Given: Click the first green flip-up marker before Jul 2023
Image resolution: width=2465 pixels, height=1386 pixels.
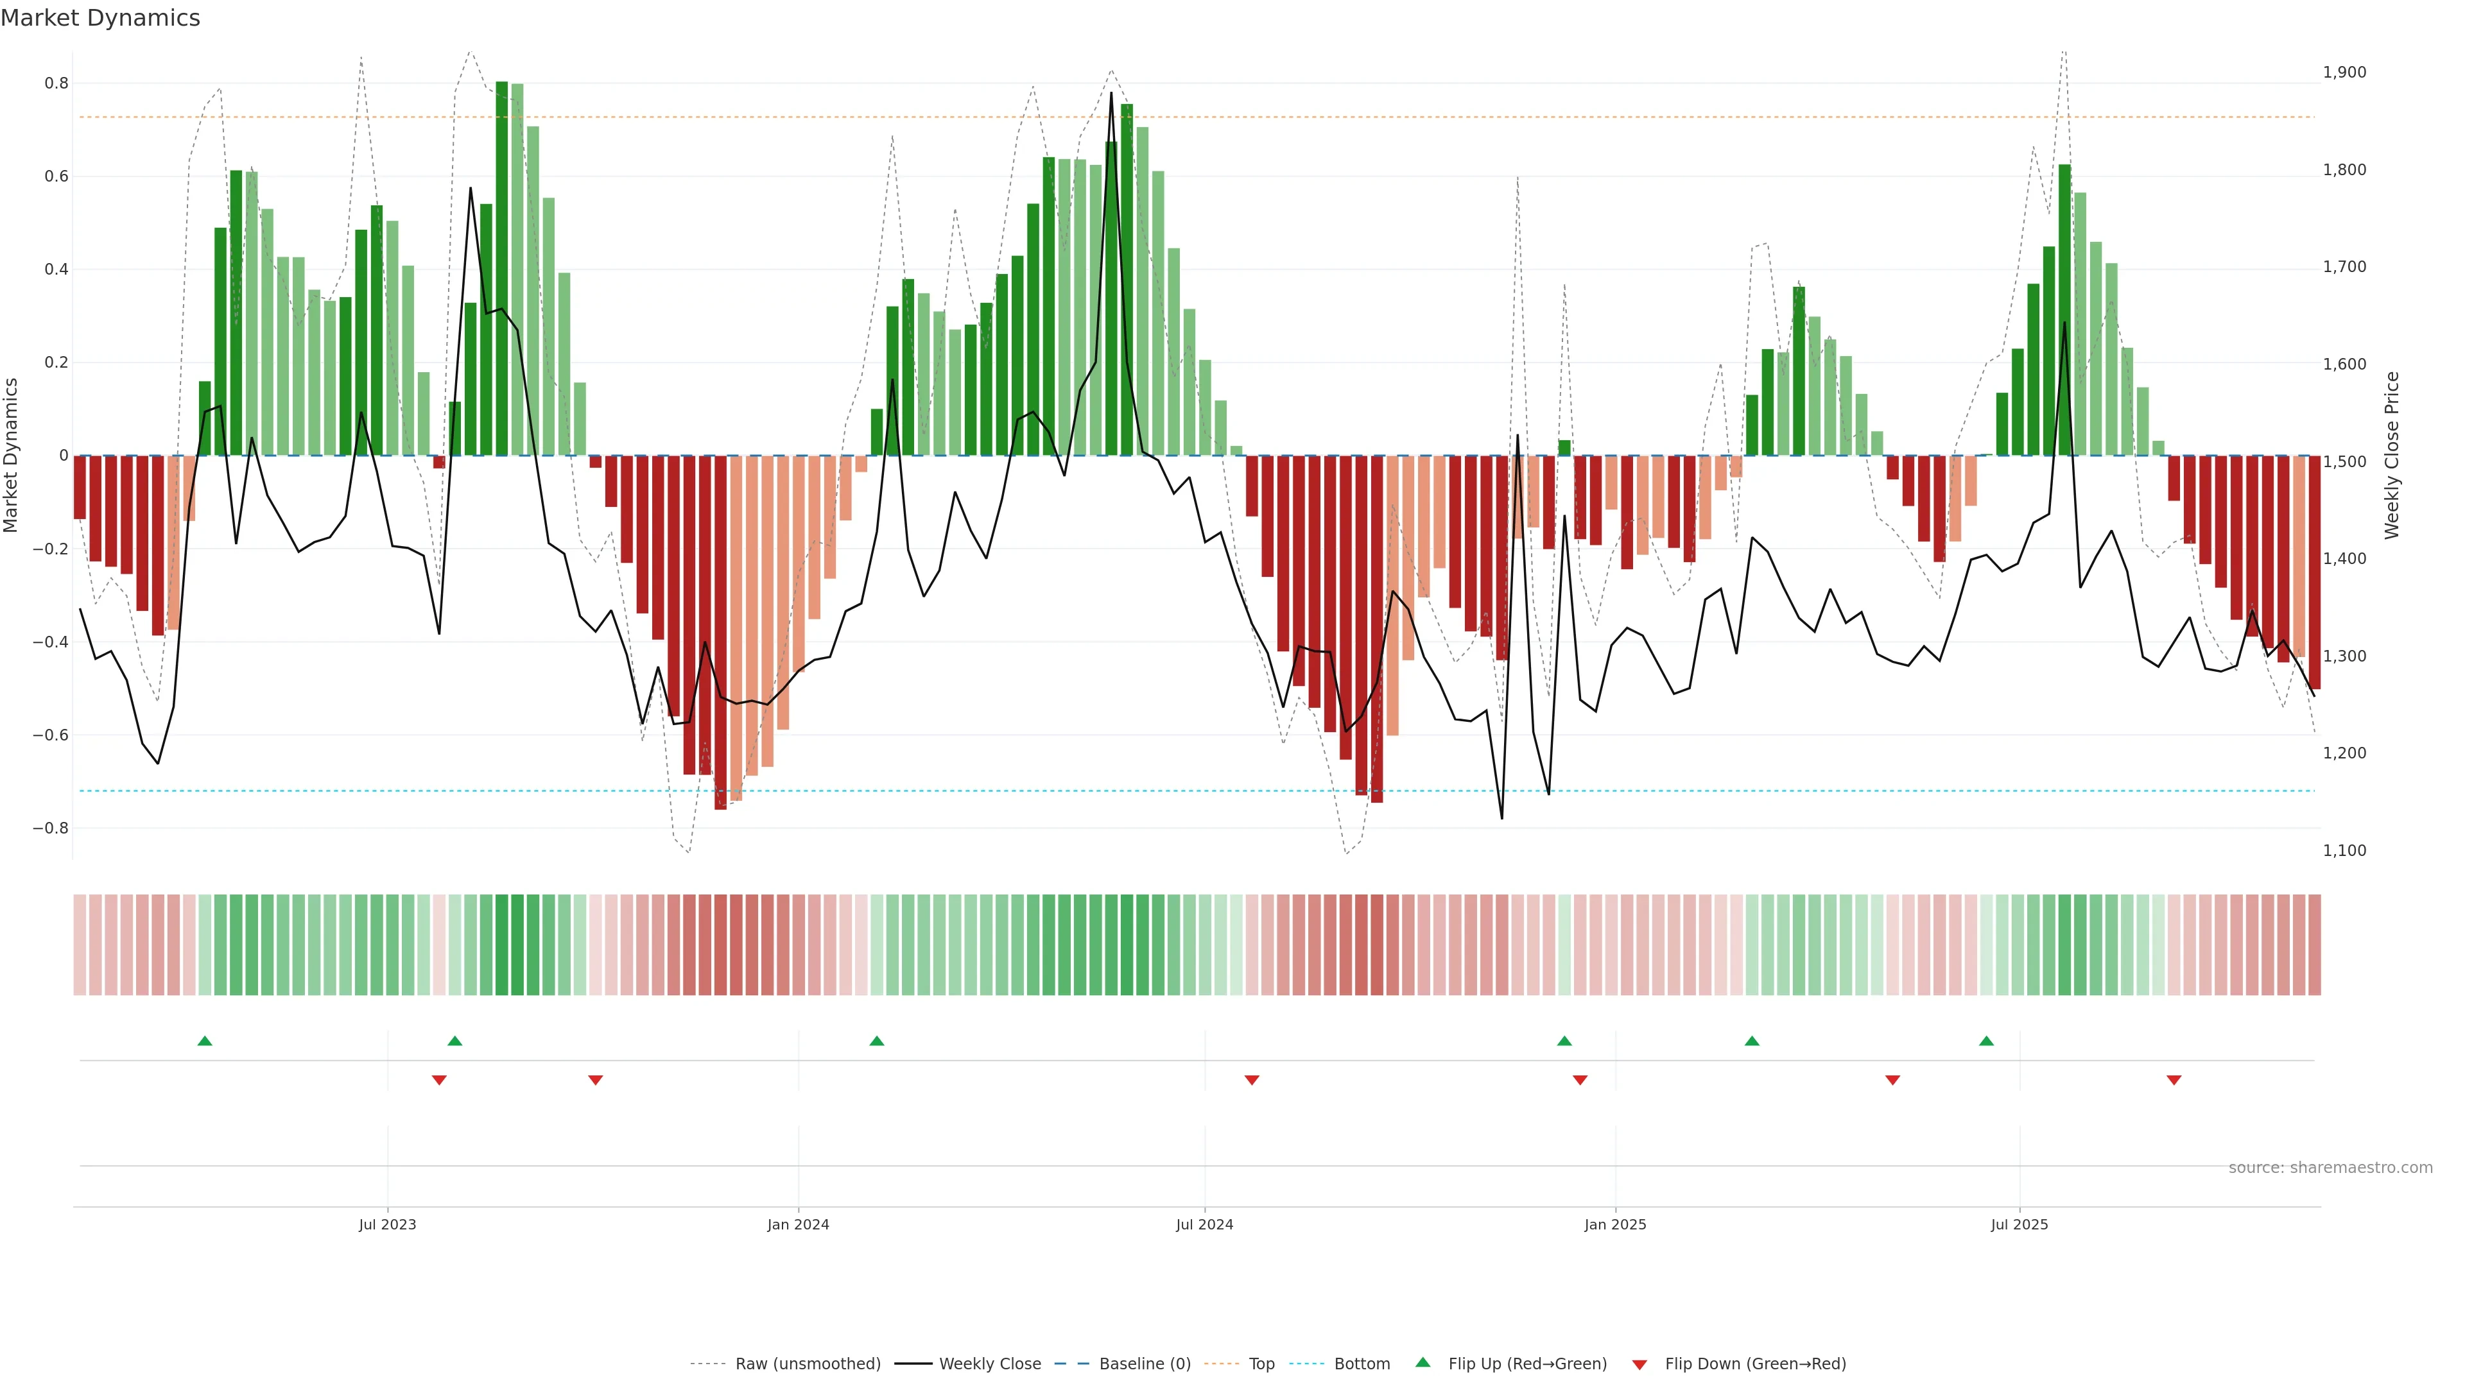Looking at the screenshot, I should pos(205,1041).
